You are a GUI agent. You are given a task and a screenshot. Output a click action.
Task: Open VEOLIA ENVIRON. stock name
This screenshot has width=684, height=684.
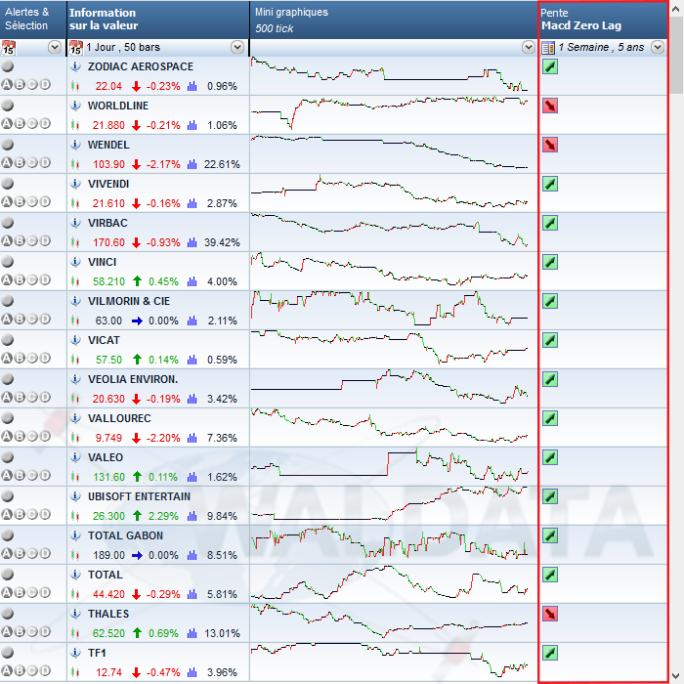pos(133,379)
